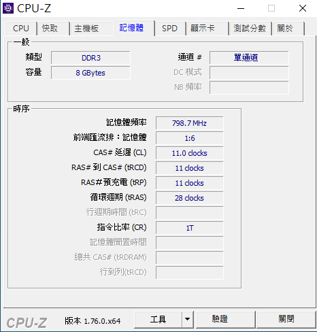Select the 1:6 ratio value
This screenshot has height=332, width=317.
(x=190, y=138)
